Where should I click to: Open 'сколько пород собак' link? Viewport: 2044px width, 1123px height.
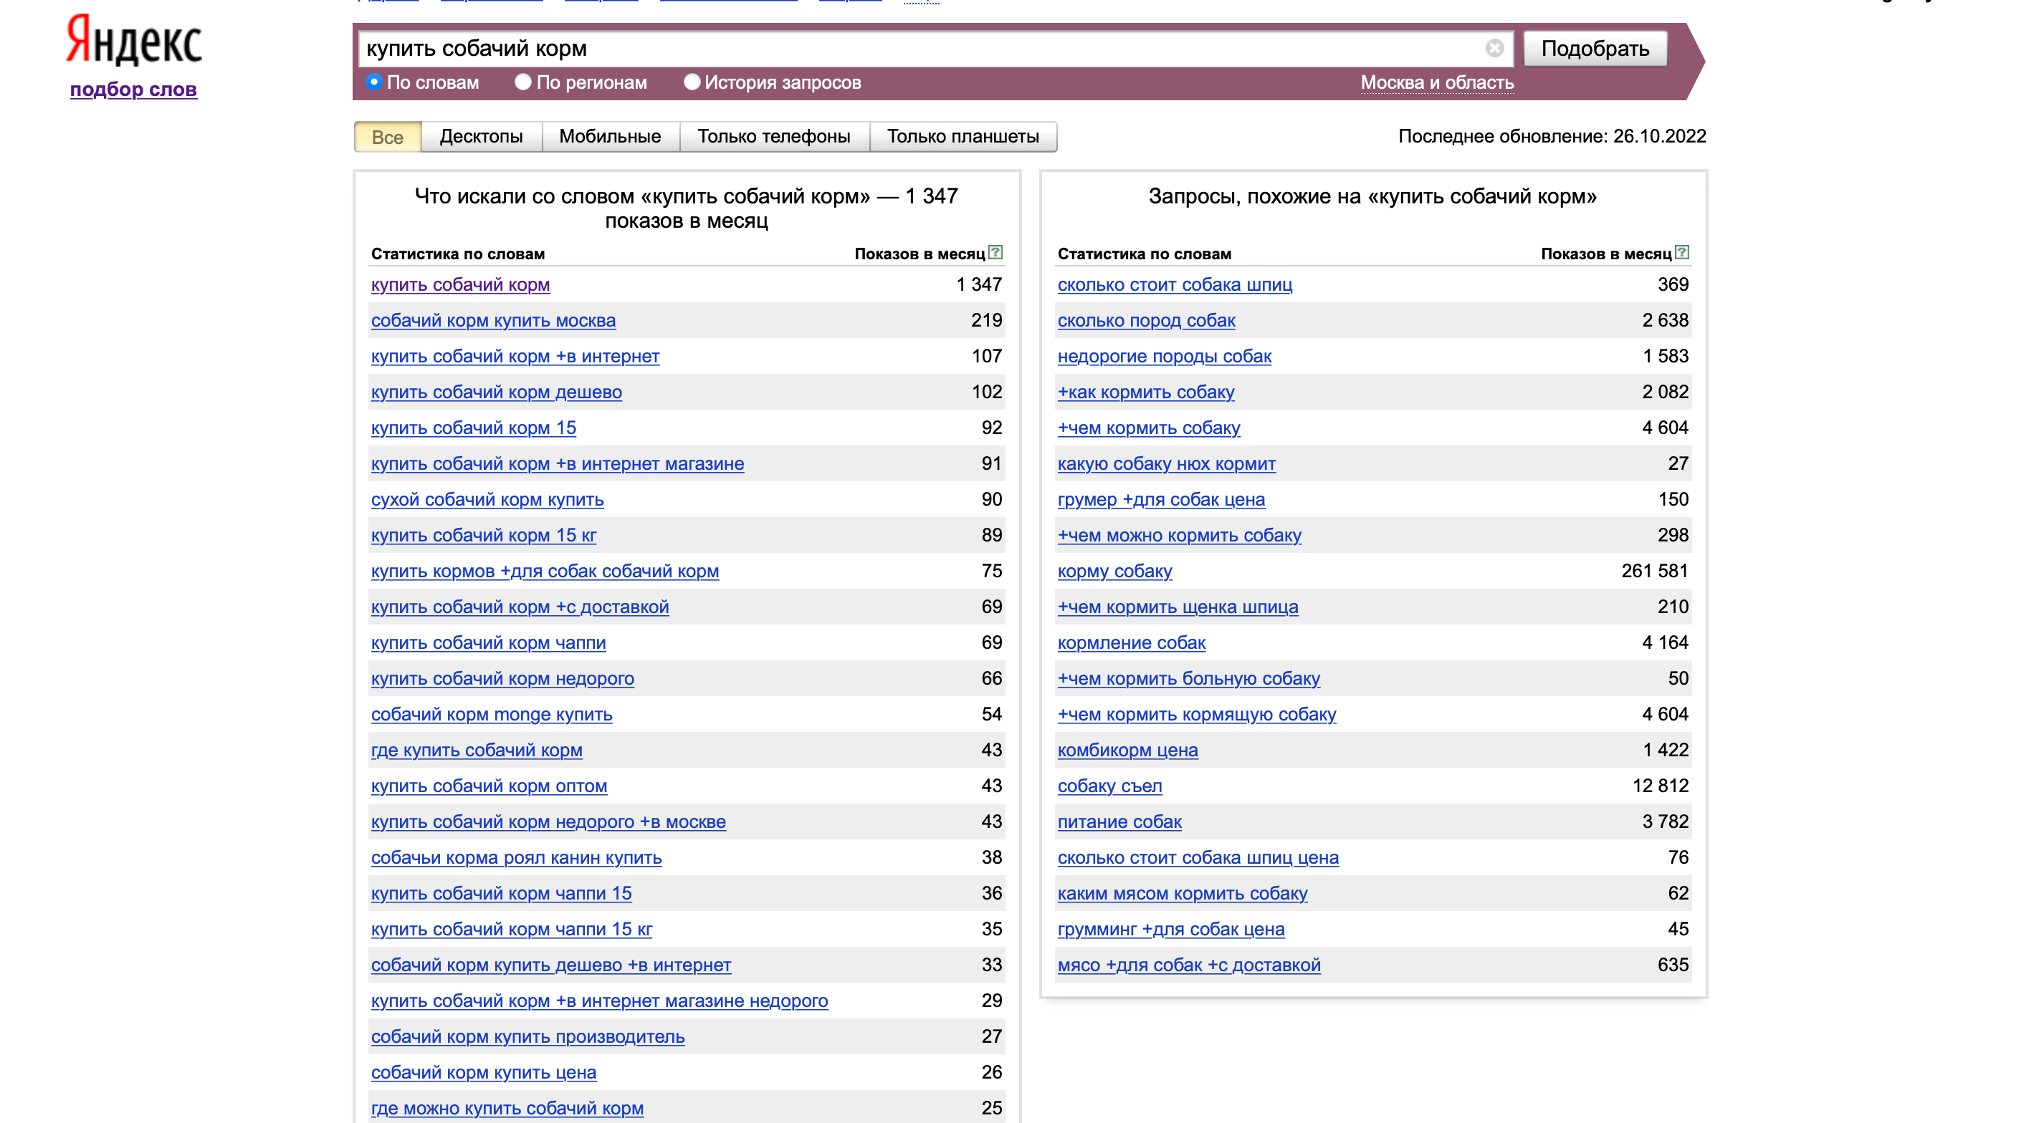[x=1147, y=319]
